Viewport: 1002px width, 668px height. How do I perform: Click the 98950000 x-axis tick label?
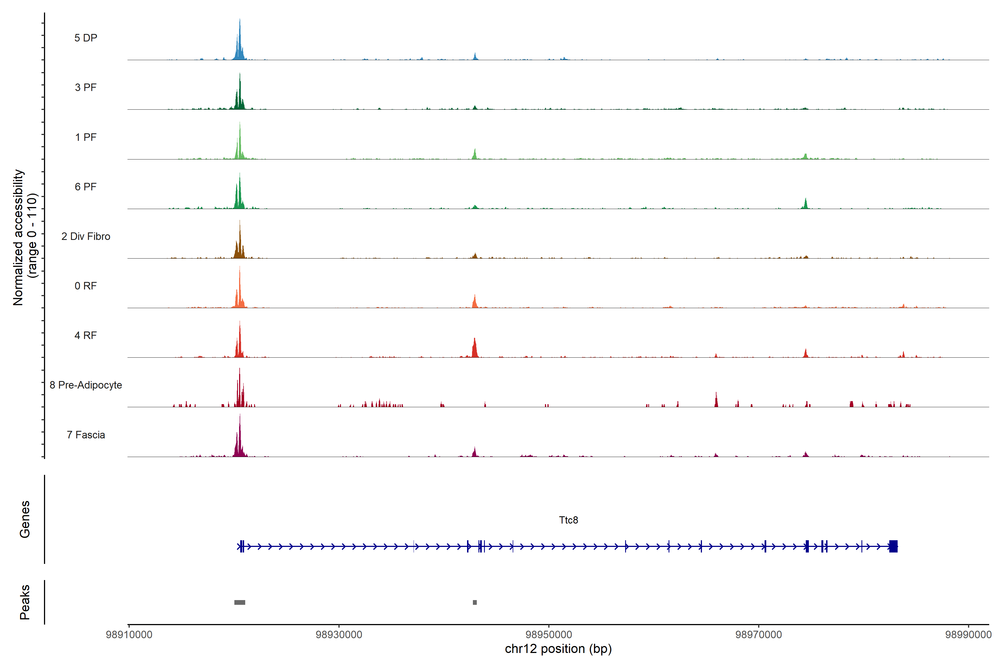coord(549,634)
